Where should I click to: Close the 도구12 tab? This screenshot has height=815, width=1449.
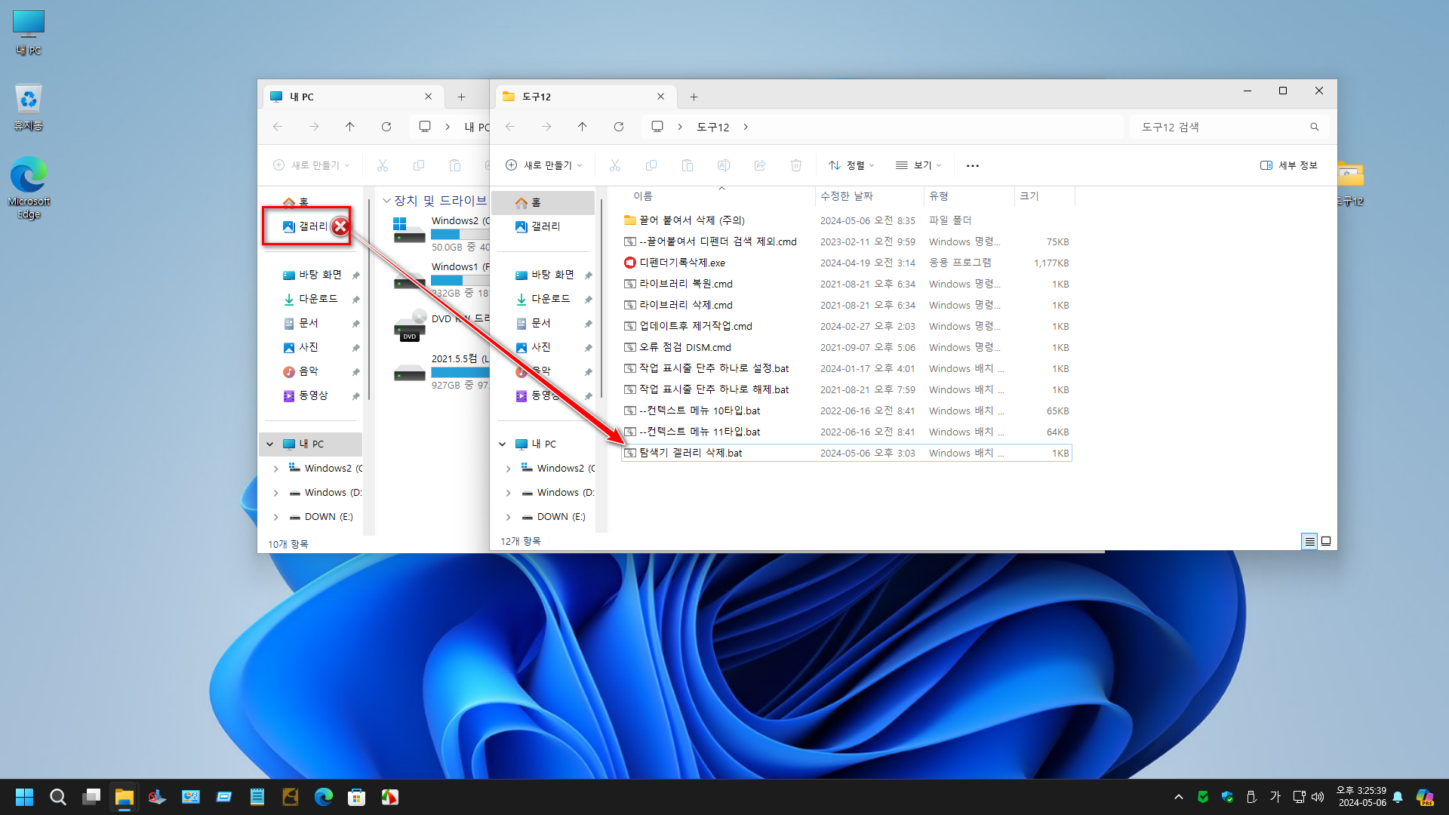660,97
